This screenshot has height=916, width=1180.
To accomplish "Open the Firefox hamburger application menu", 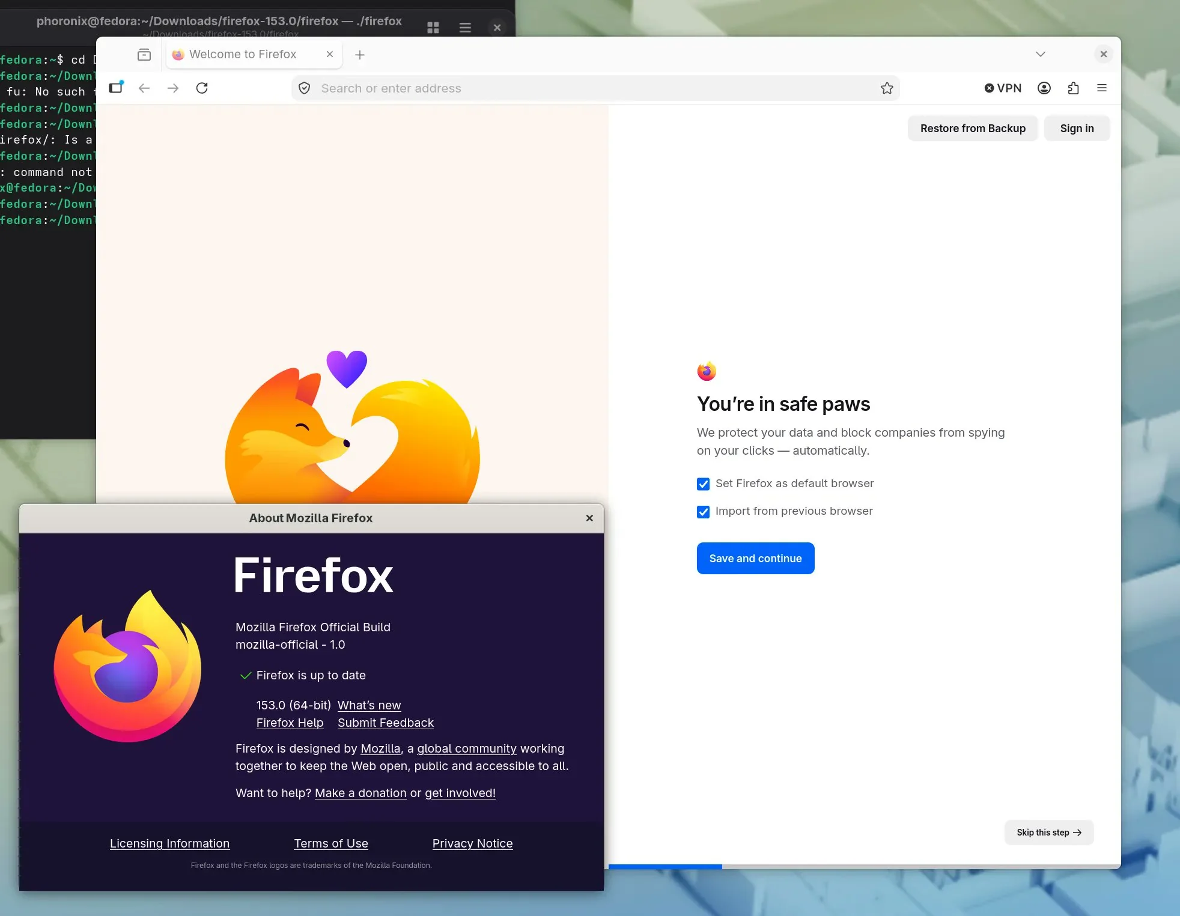I will click(x=1102, y=88).
